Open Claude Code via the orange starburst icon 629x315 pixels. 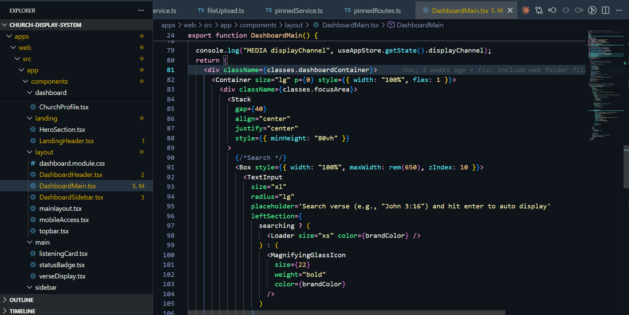point(526,10)
